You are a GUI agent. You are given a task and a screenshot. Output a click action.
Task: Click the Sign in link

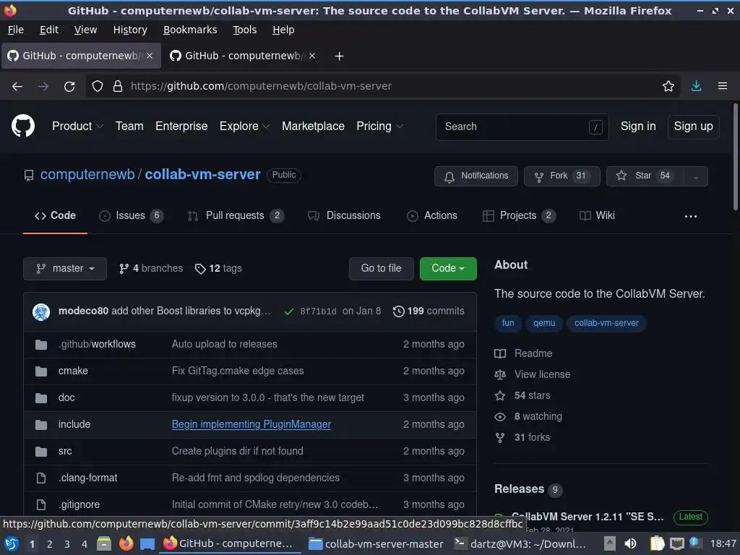tap(638, 126)
